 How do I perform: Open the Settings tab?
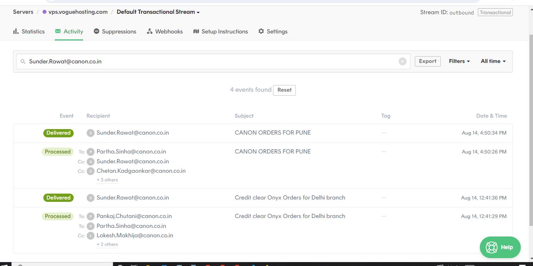(273, 31)
